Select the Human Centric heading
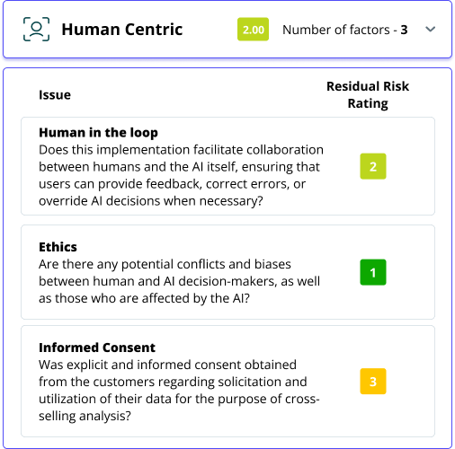455x449 pixels. coord(122,30)
